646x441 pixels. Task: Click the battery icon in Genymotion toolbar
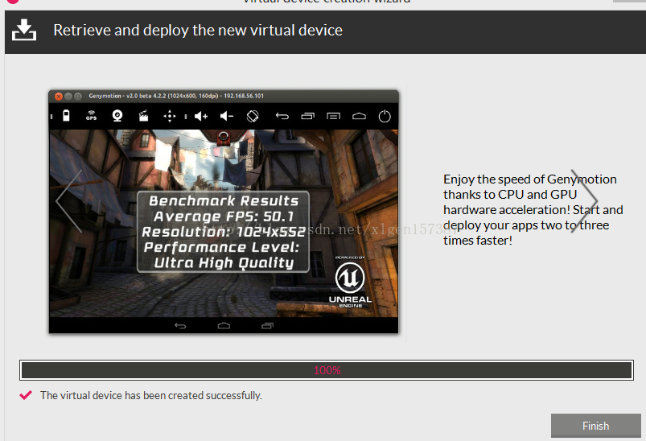tap(66, 116)
